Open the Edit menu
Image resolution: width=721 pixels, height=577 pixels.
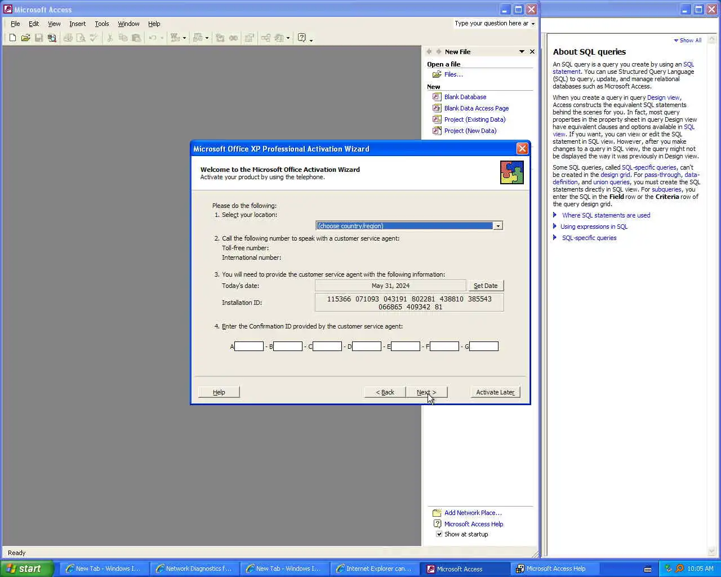point(34,24)
